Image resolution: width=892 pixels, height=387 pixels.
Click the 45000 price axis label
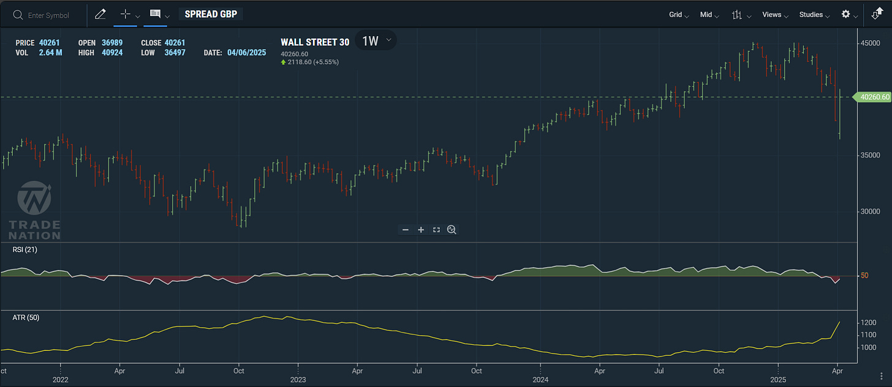(870, 43)
